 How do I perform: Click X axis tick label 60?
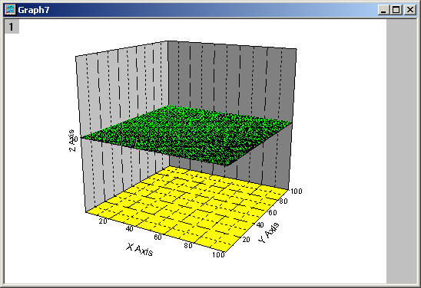[158, 237]
